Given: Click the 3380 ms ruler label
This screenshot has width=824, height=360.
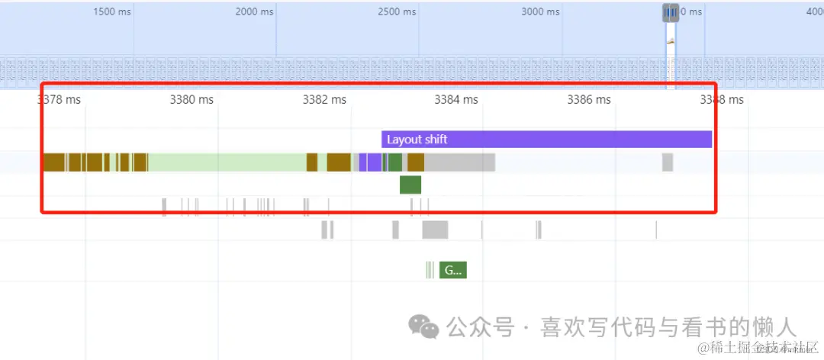Looking at the screenshot, I should pyautogui.click(x=192, y=99).
